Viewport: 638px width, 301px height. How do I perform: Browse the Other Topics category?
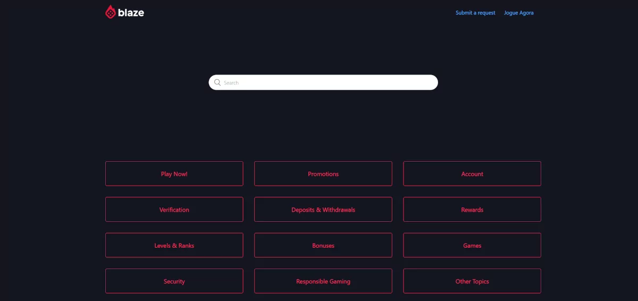(472, 281)
